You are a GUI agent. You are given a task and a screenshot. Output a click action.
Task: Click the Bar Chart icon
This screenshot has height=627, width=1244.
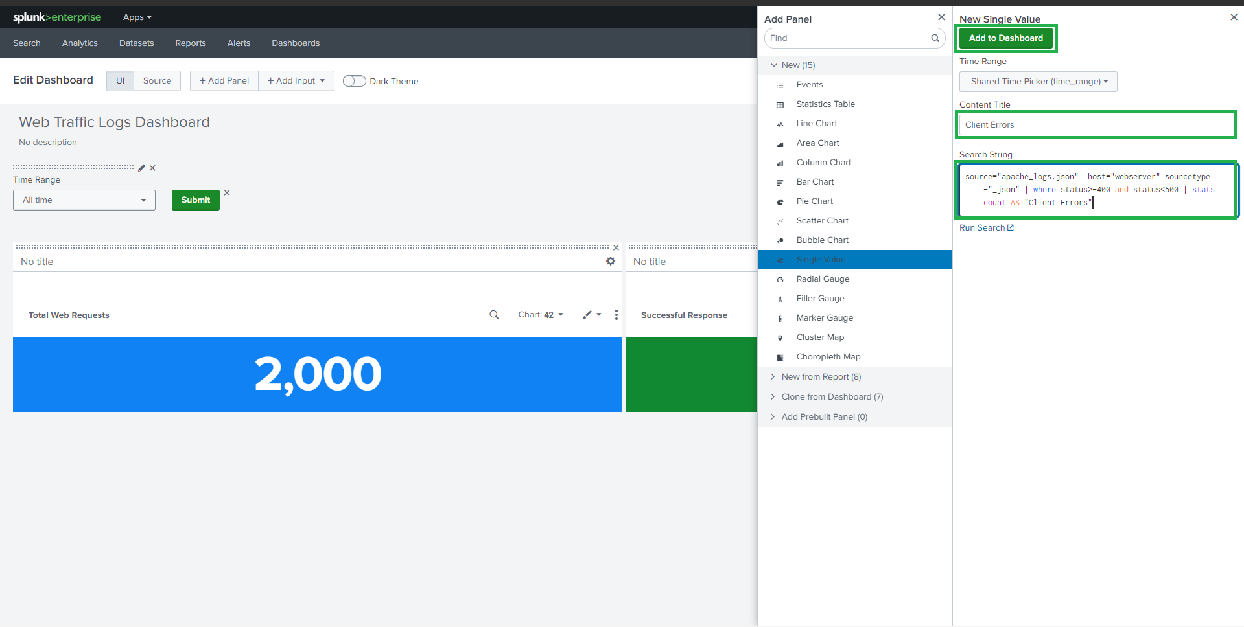coord(780,182)
